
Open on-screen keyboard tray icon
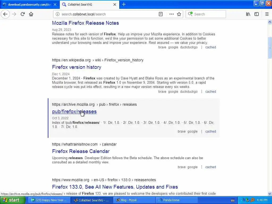click(x=233, y=200)
